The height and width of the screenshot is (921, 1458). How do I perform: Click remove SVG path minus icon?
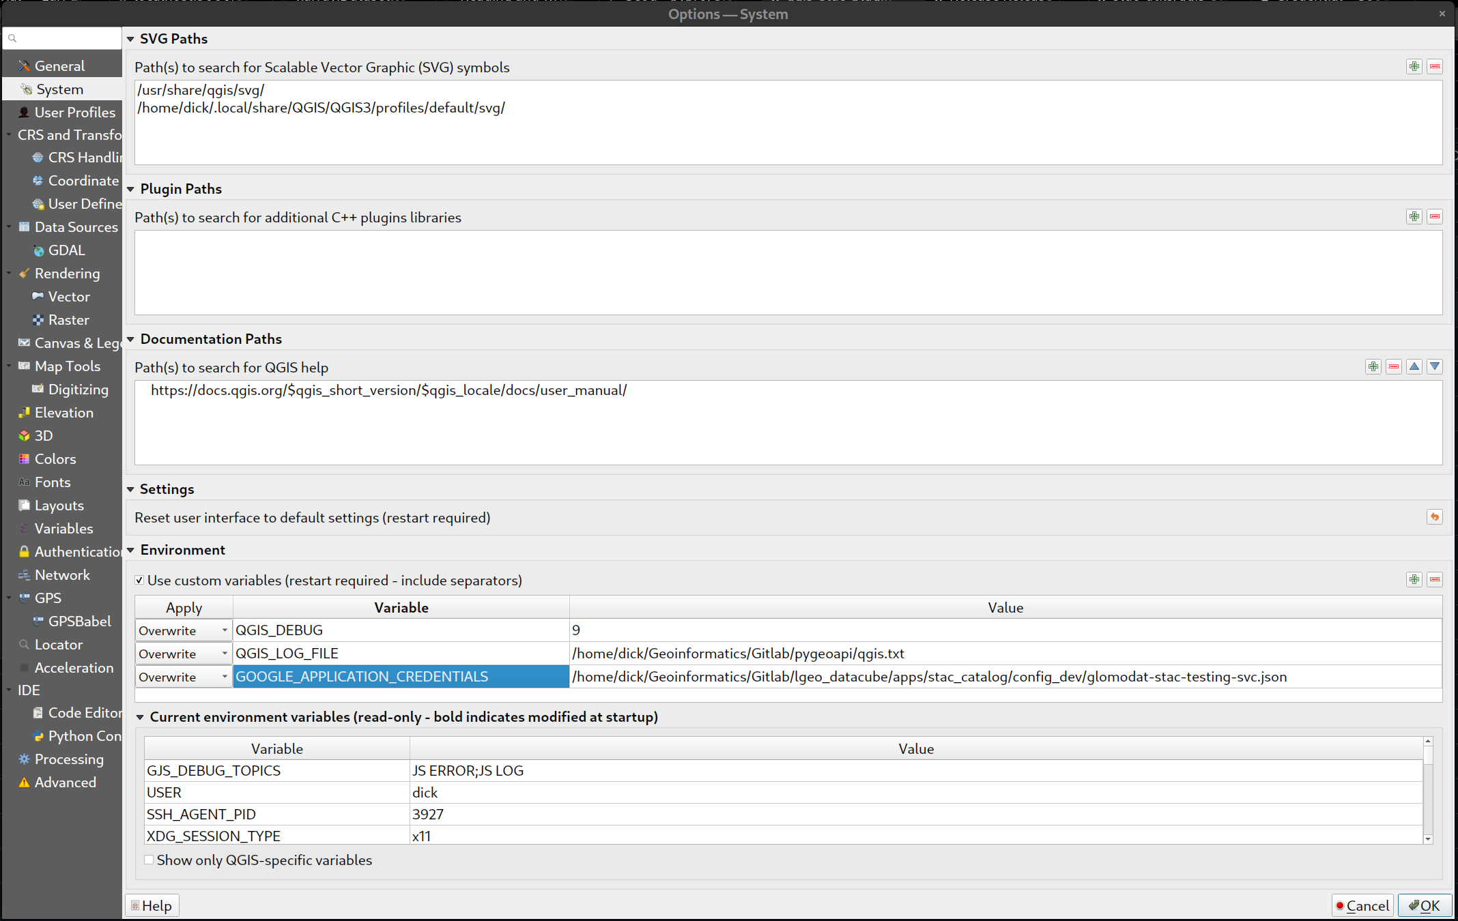1435,66
